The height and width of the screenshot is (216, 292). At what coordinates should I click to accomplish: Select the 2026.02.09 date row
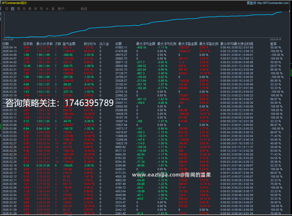point(143,184)
